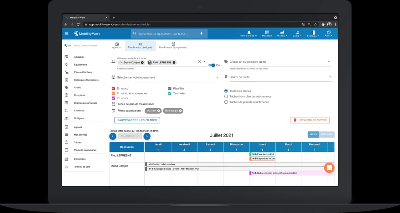Open Labels in sidebar
400x213 pixels.
pyautogui.click(x=77, y=88)
